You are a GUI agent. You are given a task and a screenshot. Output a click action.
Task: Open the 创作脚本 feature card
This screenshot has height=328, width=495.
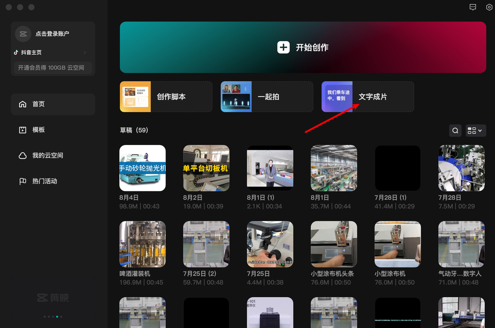click(x=166, y=97)
